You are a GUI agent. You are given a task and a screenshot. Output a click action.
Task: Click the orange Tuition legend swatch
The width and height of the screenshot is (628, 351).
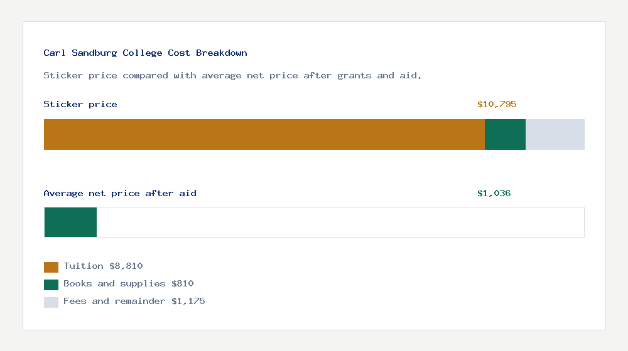(51, 267)
